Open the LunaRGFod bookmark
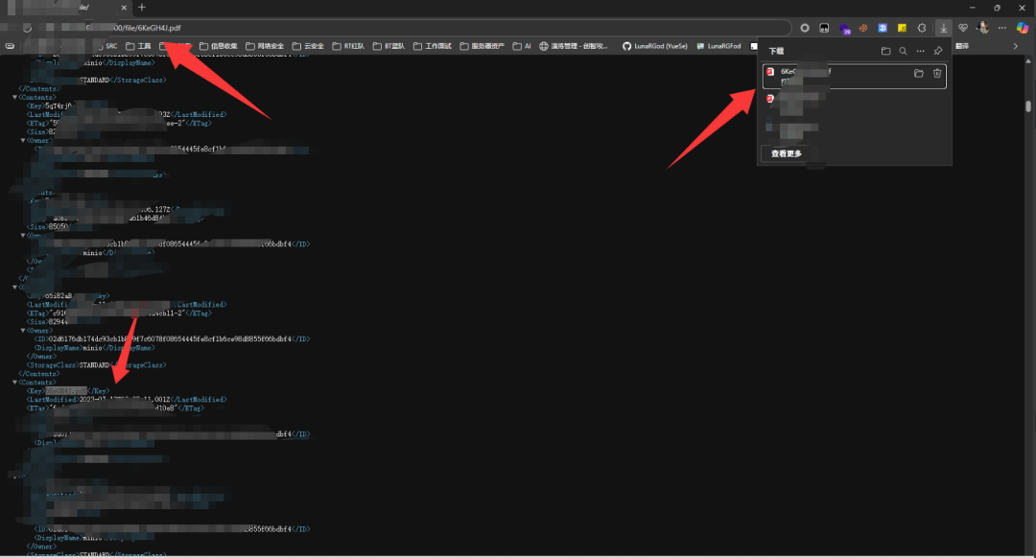The width and height of the screenshot is (1036, 558). [718, 46]
